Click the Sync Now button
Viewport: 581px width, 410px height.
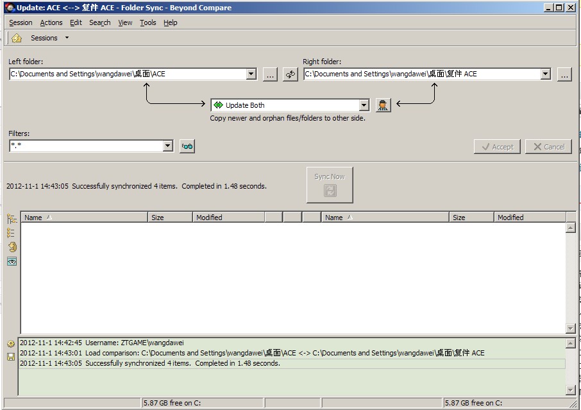(330, 185)
